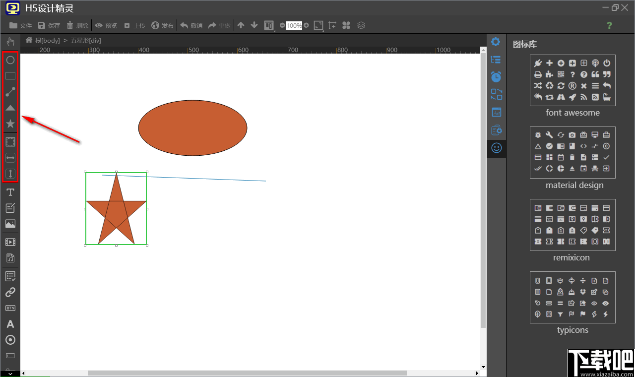The image size is (635, 377).
Task: Choose the triangle shape tool
Action: pyautogui.click(x=10, y=108)
